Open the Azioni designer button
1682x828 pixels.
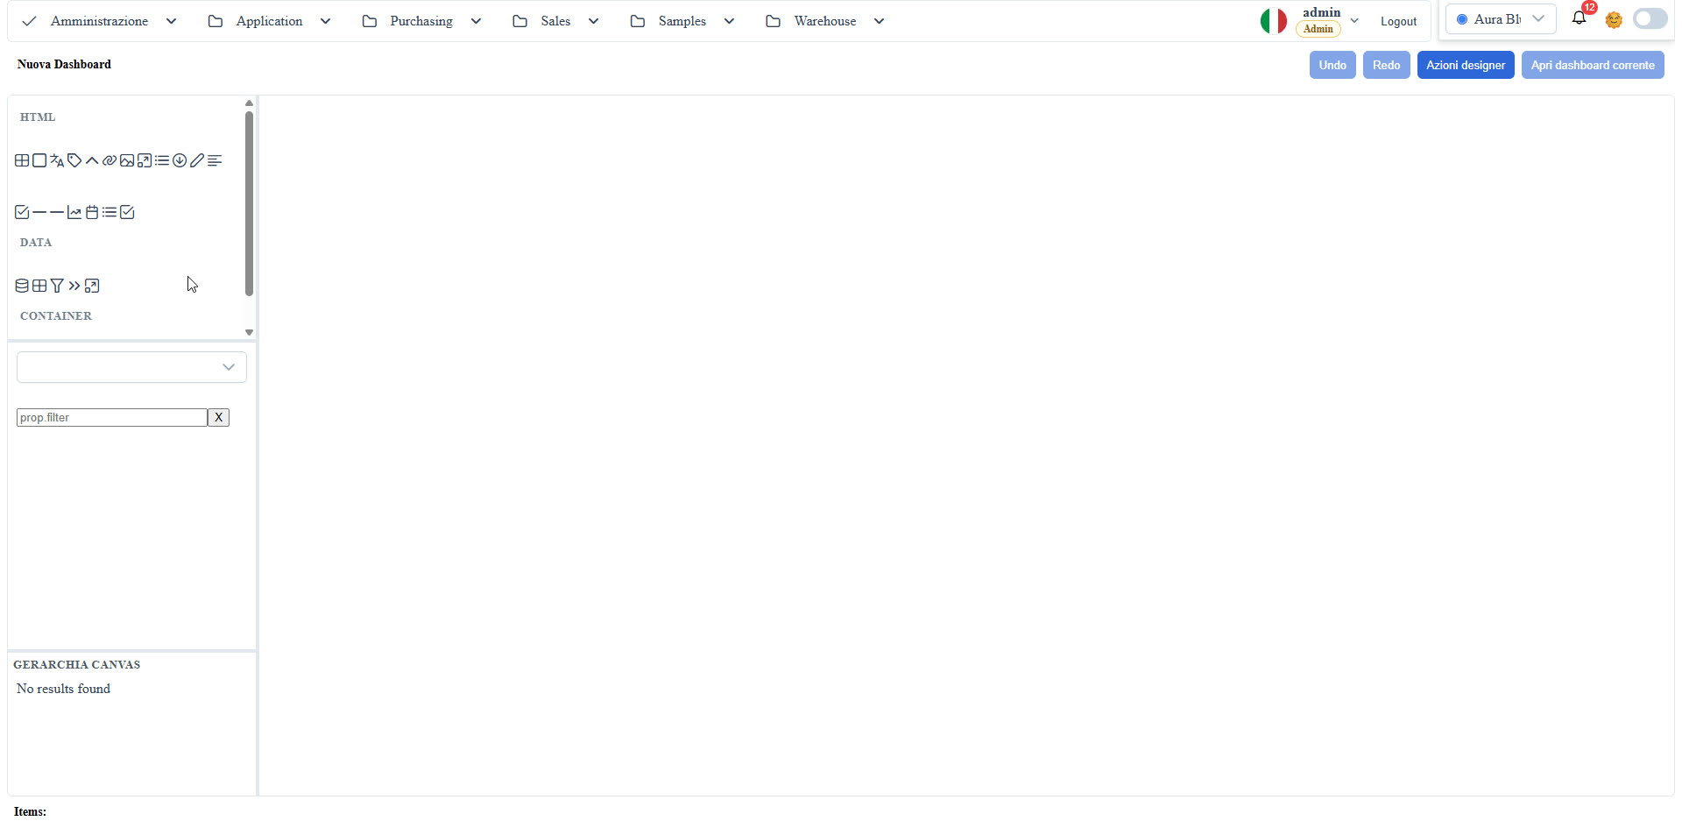tap(1466, 65)
